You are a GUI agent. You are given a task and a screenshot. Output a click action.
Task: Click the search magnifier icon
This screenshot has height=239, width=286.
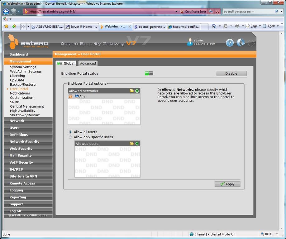(276, 11)
